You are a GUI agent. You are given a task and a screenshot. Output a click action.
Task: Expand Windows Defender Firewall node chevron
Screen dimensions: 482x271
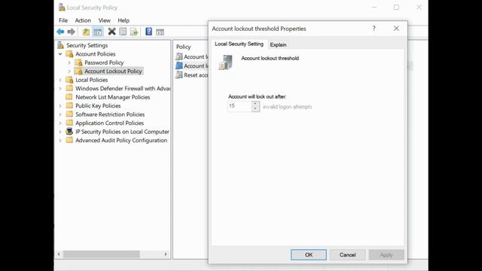point(60,89)
